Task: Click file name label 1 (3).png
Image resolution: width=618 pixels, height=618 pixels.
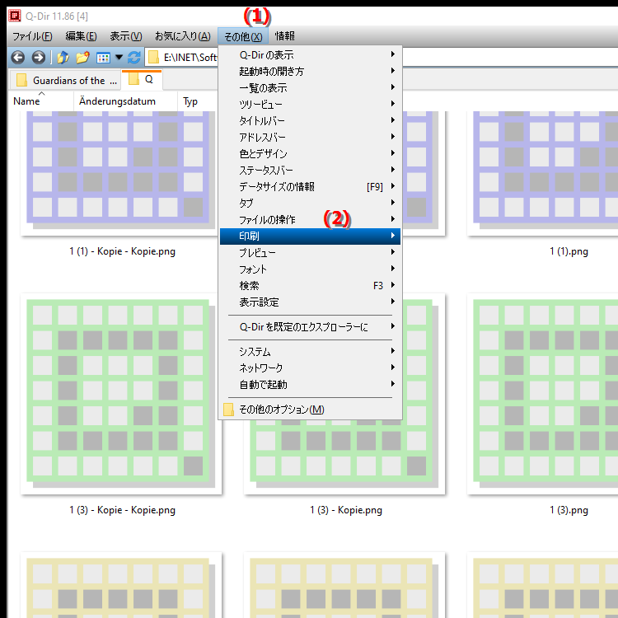Action: tap(569, 510)
